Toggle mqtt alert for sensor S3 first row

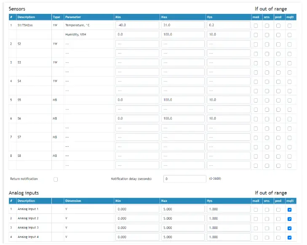point(289,63)
